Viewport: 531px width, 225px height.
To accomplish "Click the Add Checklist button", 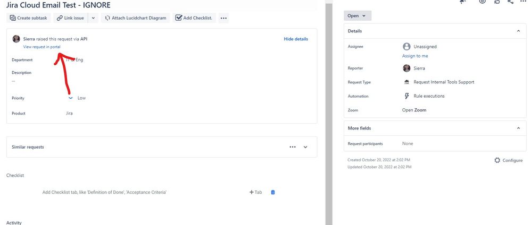I will click(x=194, y=18).
